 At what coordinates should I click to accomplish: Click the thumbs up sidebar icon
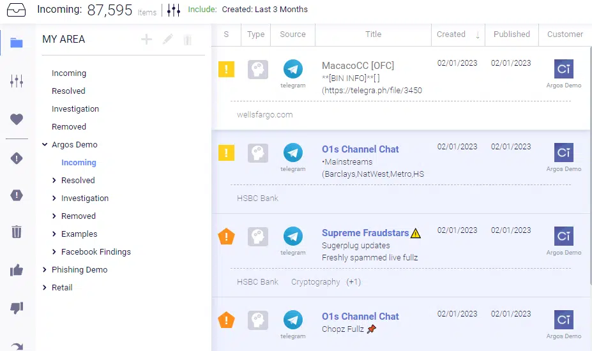17,270
